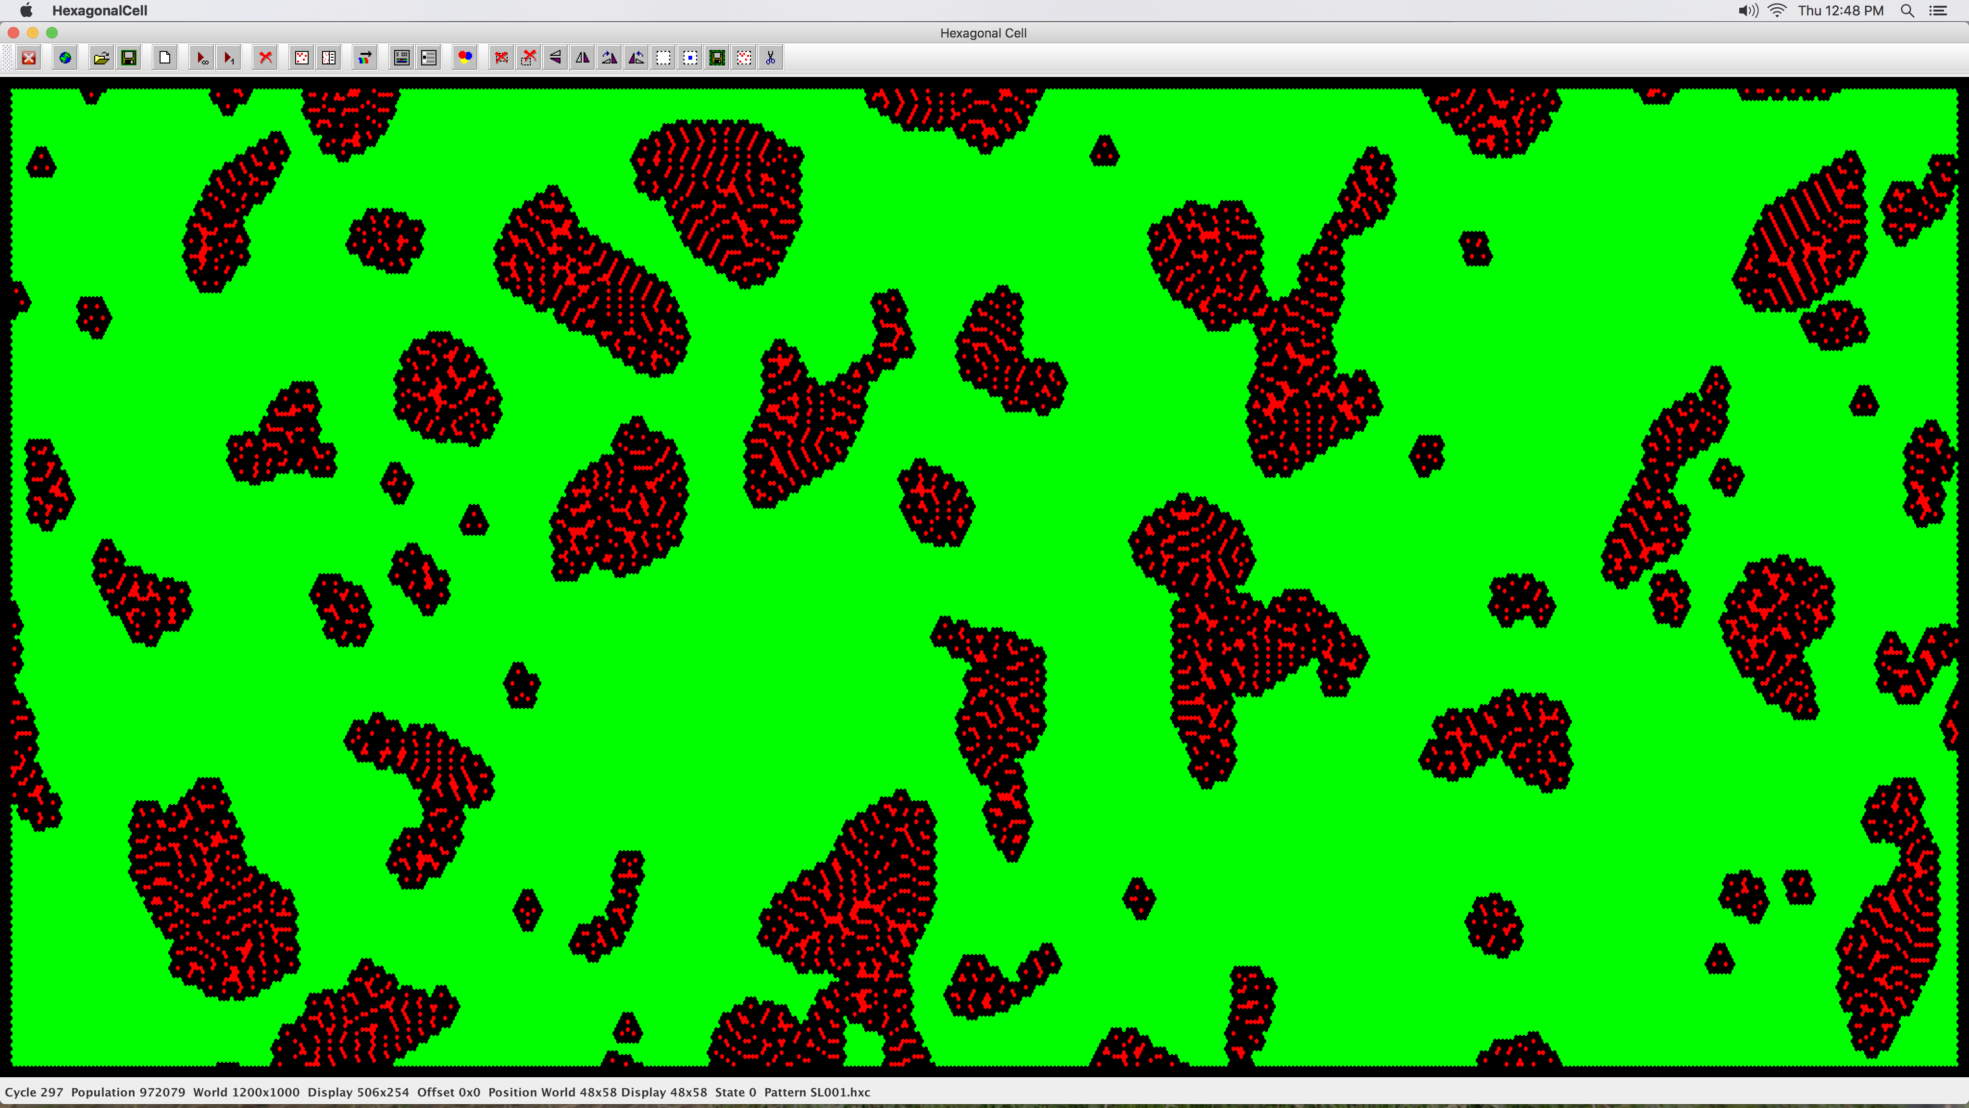Viewport: 1969px width, 1108px height.
Task: Click the 'Hexagonal Cell' window title
Action: click(983, 33)
